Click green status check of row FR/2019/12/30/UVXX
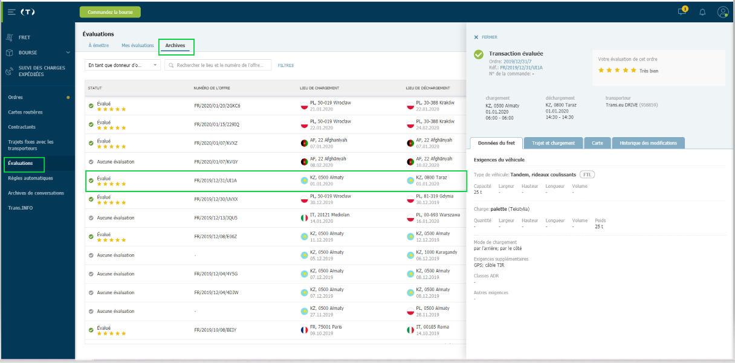 click(91, 199)
